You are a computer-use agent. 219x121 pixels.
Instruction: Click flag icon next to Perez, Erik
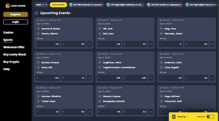pos(38,67)
